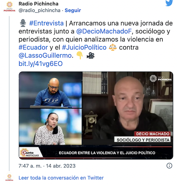Click the Twitter bird logo
This screenshot has height=185, width=177.
169,3
